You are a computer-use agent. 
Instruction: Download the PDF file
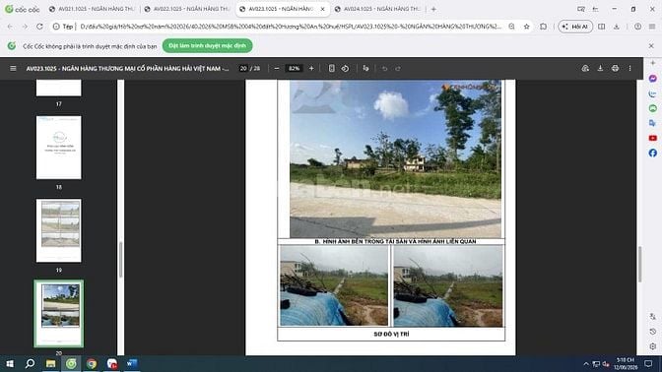click(x=600, y=68)
